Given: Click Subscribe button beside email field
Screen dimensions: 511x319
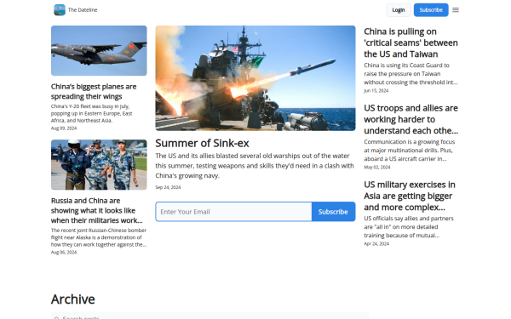Looking at the screenshot, I should 333,212.
